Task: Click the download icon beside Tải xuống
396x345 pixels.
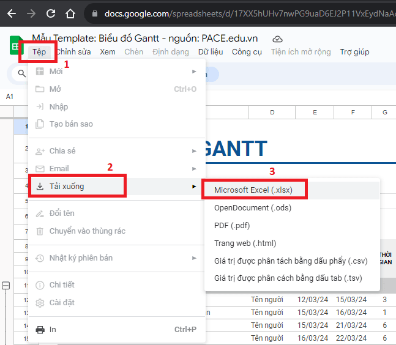Action: 40,187
